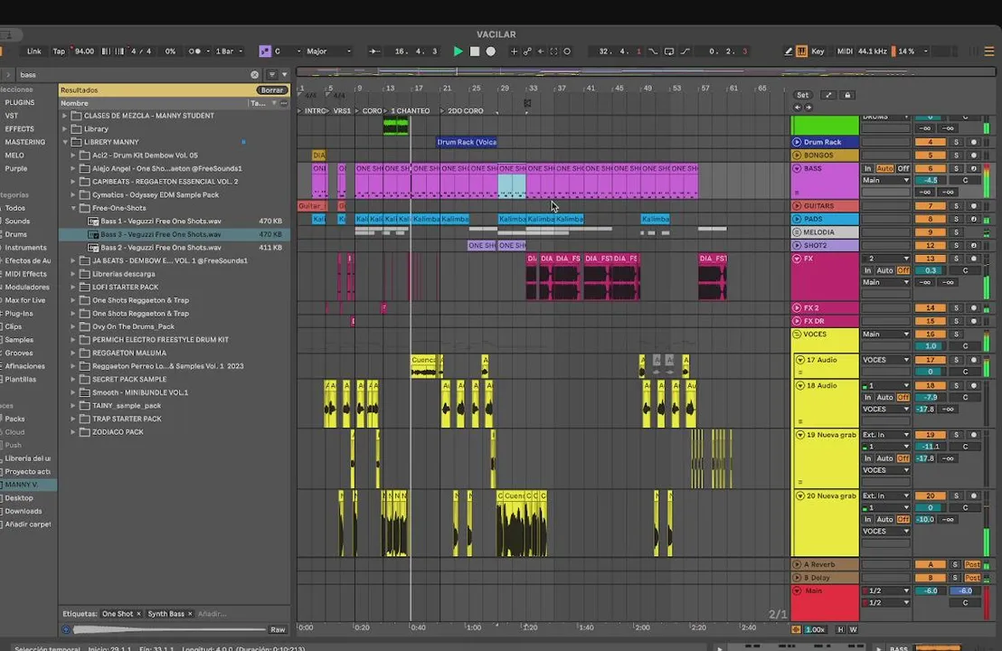Click the Follow playback icon
This screenshot has width=1002, height=651.
pos(375,52)
